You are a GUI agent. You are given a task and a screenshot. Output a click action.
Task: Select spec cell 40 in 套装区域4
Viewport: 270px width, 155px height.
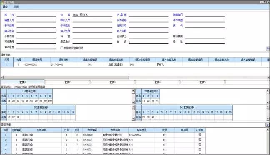coord(153,117)
